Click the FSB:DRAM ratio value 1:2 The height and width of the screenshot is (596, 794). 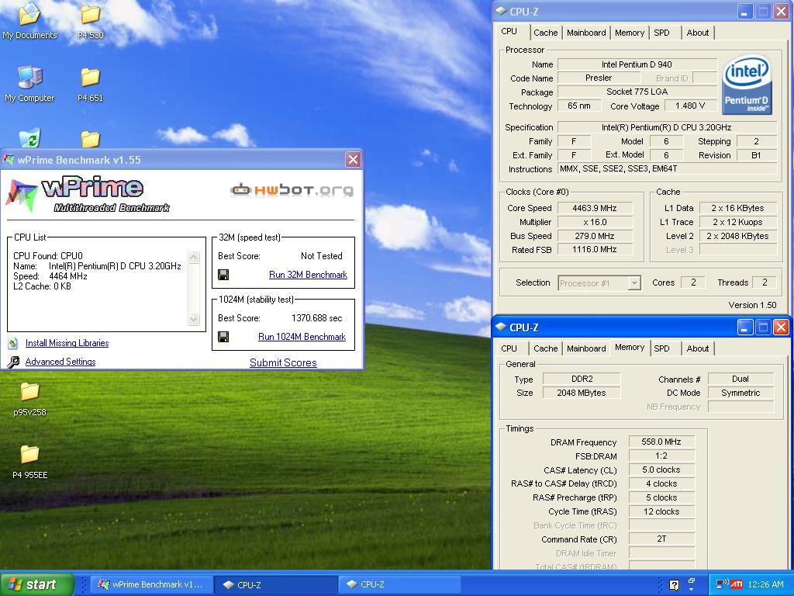661,456
